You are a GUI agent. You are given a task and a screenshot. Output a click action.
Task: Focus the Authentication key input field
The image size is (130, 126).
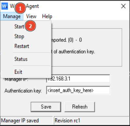pyautogui.click(x=78, y=90)
